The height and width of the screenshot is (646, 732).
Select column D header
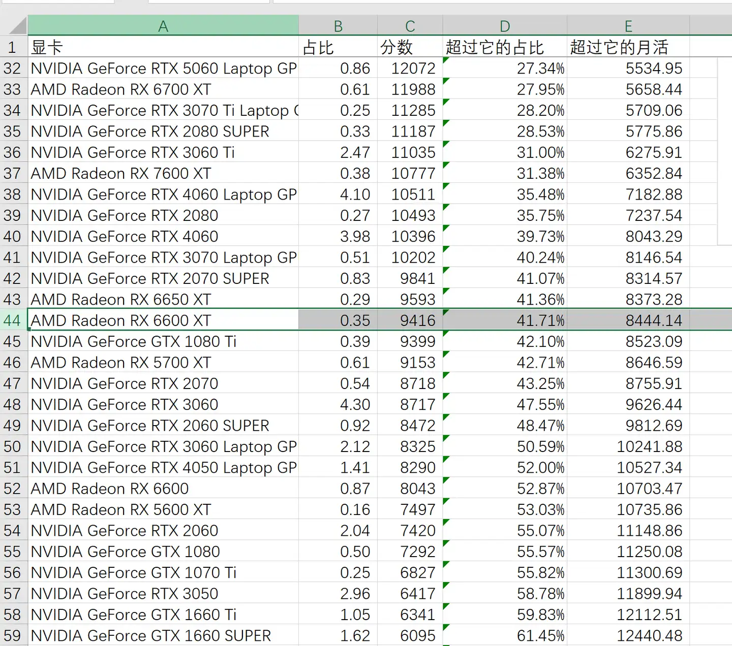click(505, 25)
